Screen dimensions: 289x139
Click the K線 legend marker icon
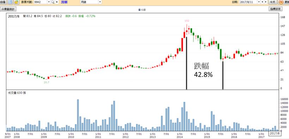point(139,10)
